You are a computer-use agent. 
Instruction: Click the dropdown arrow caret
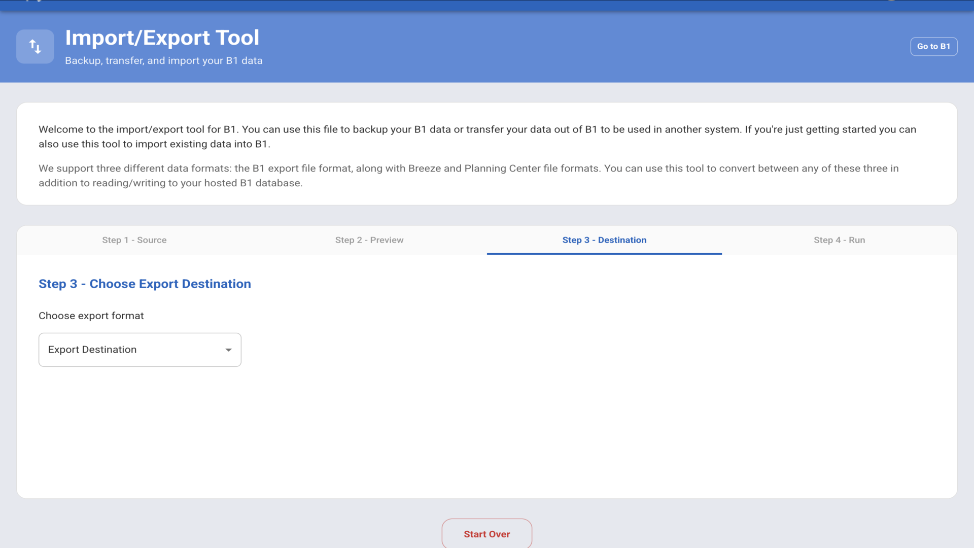click(x=228, y=350)
